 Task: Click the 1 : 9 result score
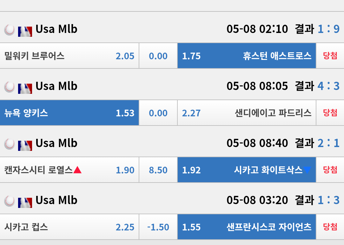tap(328, 29)
